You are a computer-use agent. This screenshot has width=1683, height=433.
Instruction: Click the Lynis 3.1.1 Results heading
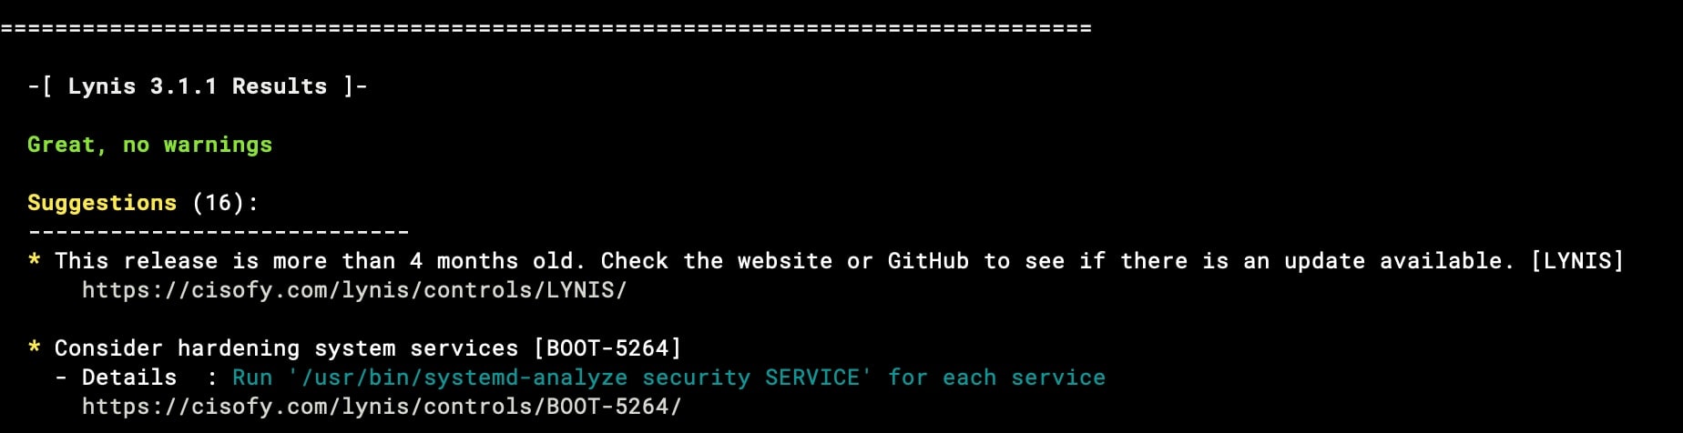pyautogui.click(x=198, y=86)
